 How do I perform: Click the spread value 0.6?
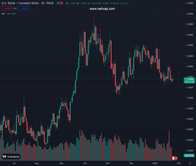[x=15, y=9]
